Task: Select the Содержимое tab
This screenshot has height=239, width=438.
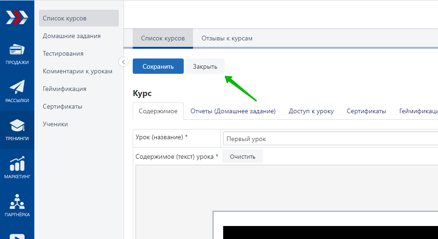Action: pos(158,111)
